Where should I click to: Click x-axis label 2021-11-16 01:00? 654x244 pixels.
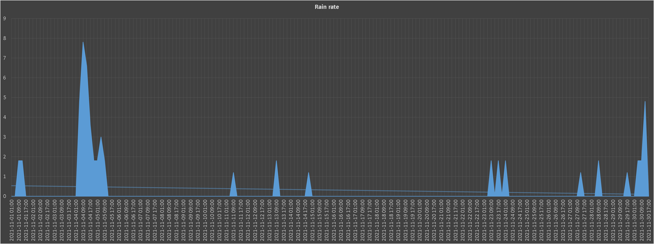tap(334, 220)
